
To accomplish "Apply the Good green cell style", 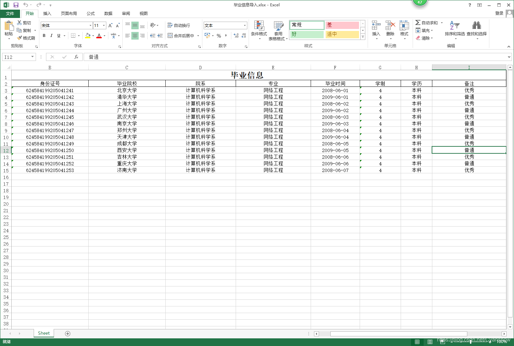I will click(x=307, y=34).
